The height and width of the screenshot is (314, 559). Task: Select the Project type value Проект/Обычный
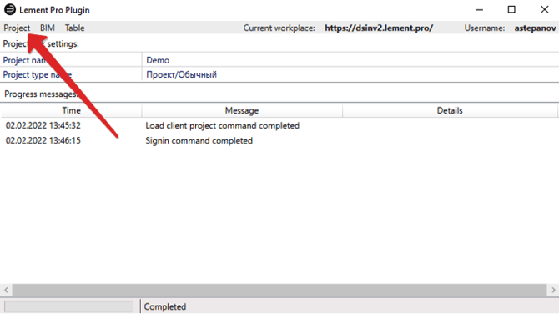click(181, 74)
